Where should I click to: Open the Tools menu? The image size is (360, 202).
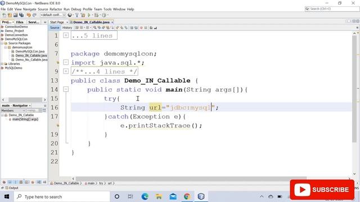[107, 9]
